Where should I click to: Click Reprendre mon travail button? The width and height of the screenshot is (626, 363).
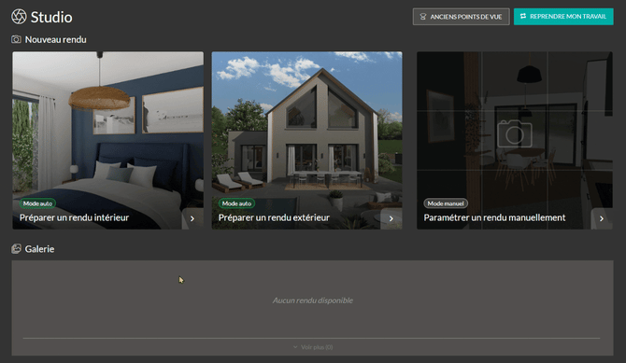pyautogui.click(x=563, y=17)
